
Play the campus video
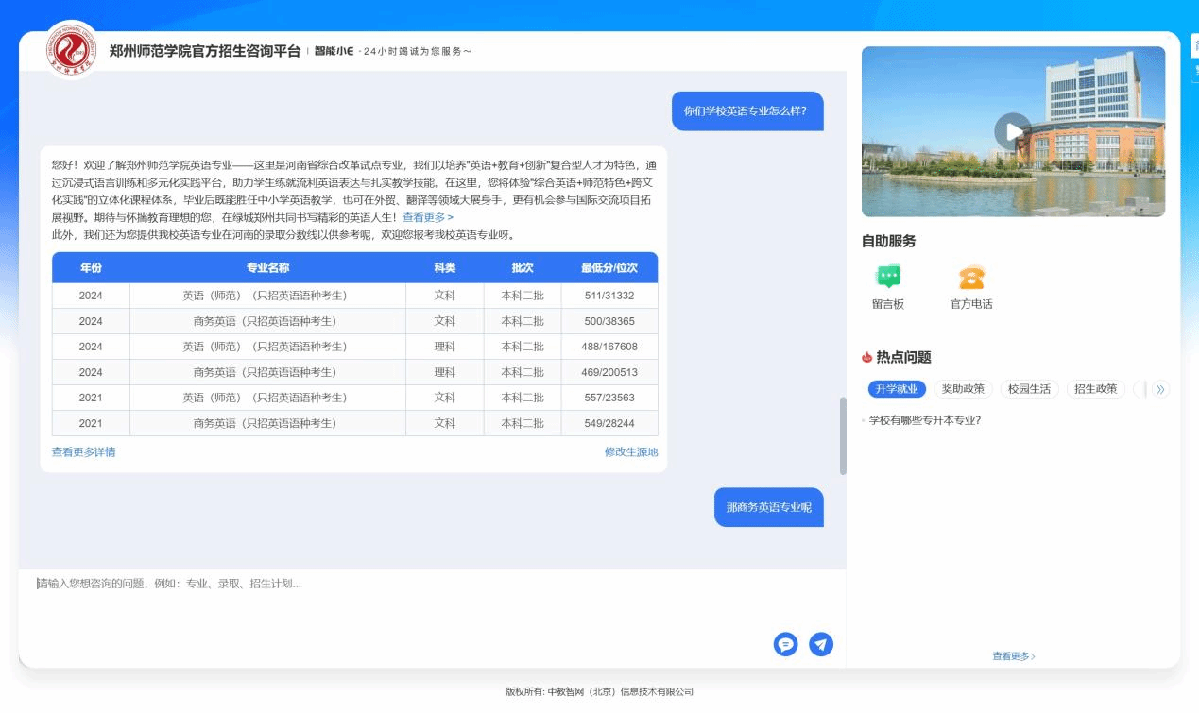click(1012, 131)
